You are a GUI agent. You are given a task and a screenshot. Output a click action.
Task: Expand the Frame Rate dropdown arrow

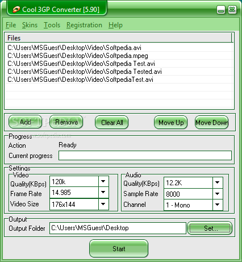point(103,192)
